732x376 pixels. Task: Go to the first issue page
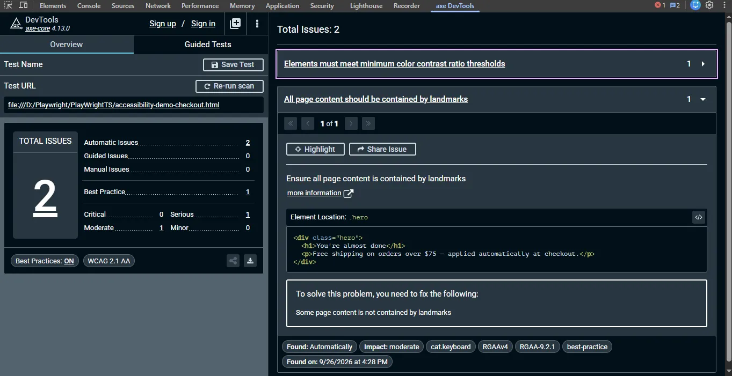tap(291, 123)
